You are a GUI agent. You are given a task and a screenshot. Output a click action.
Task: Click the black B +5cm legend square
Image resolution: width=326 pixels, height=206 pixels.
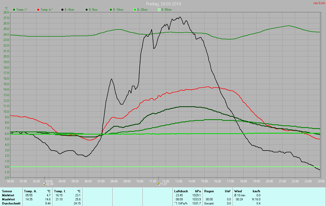(x=62, y=10)
